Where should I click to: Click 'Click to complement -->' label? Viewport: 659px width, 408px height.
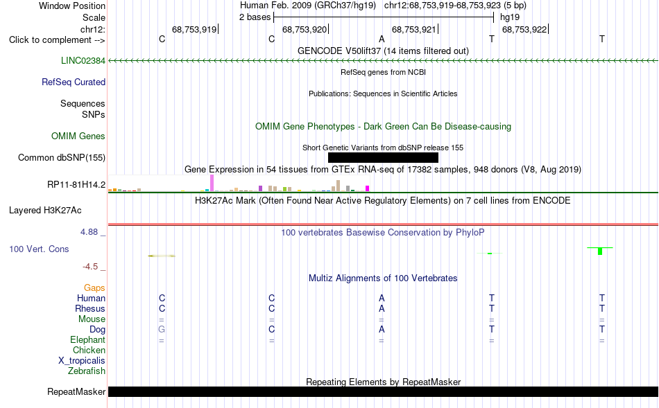click(x=57, y=40)
